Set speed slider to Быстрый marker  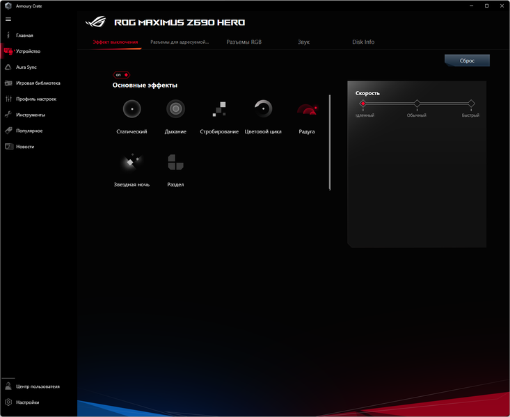(471, 104)
